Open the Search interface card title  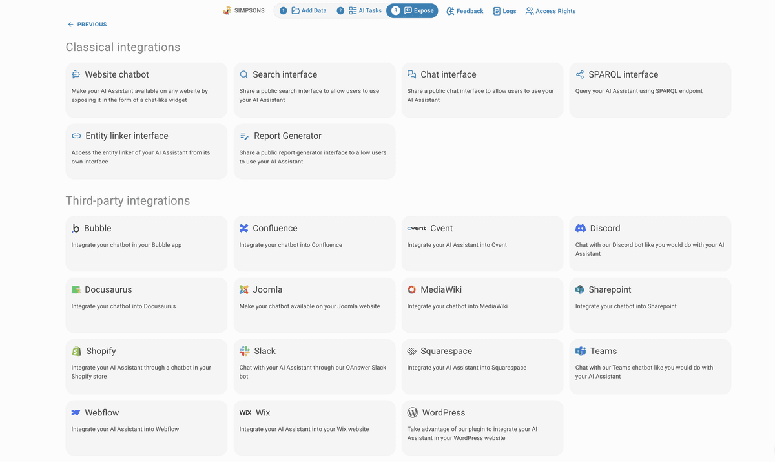(285, 74)
